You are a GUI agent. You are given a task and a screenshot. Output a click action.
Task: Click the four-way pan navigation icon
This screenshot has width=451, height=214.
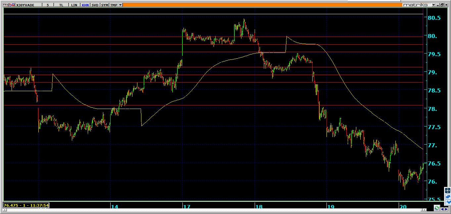tap(448, 191)
